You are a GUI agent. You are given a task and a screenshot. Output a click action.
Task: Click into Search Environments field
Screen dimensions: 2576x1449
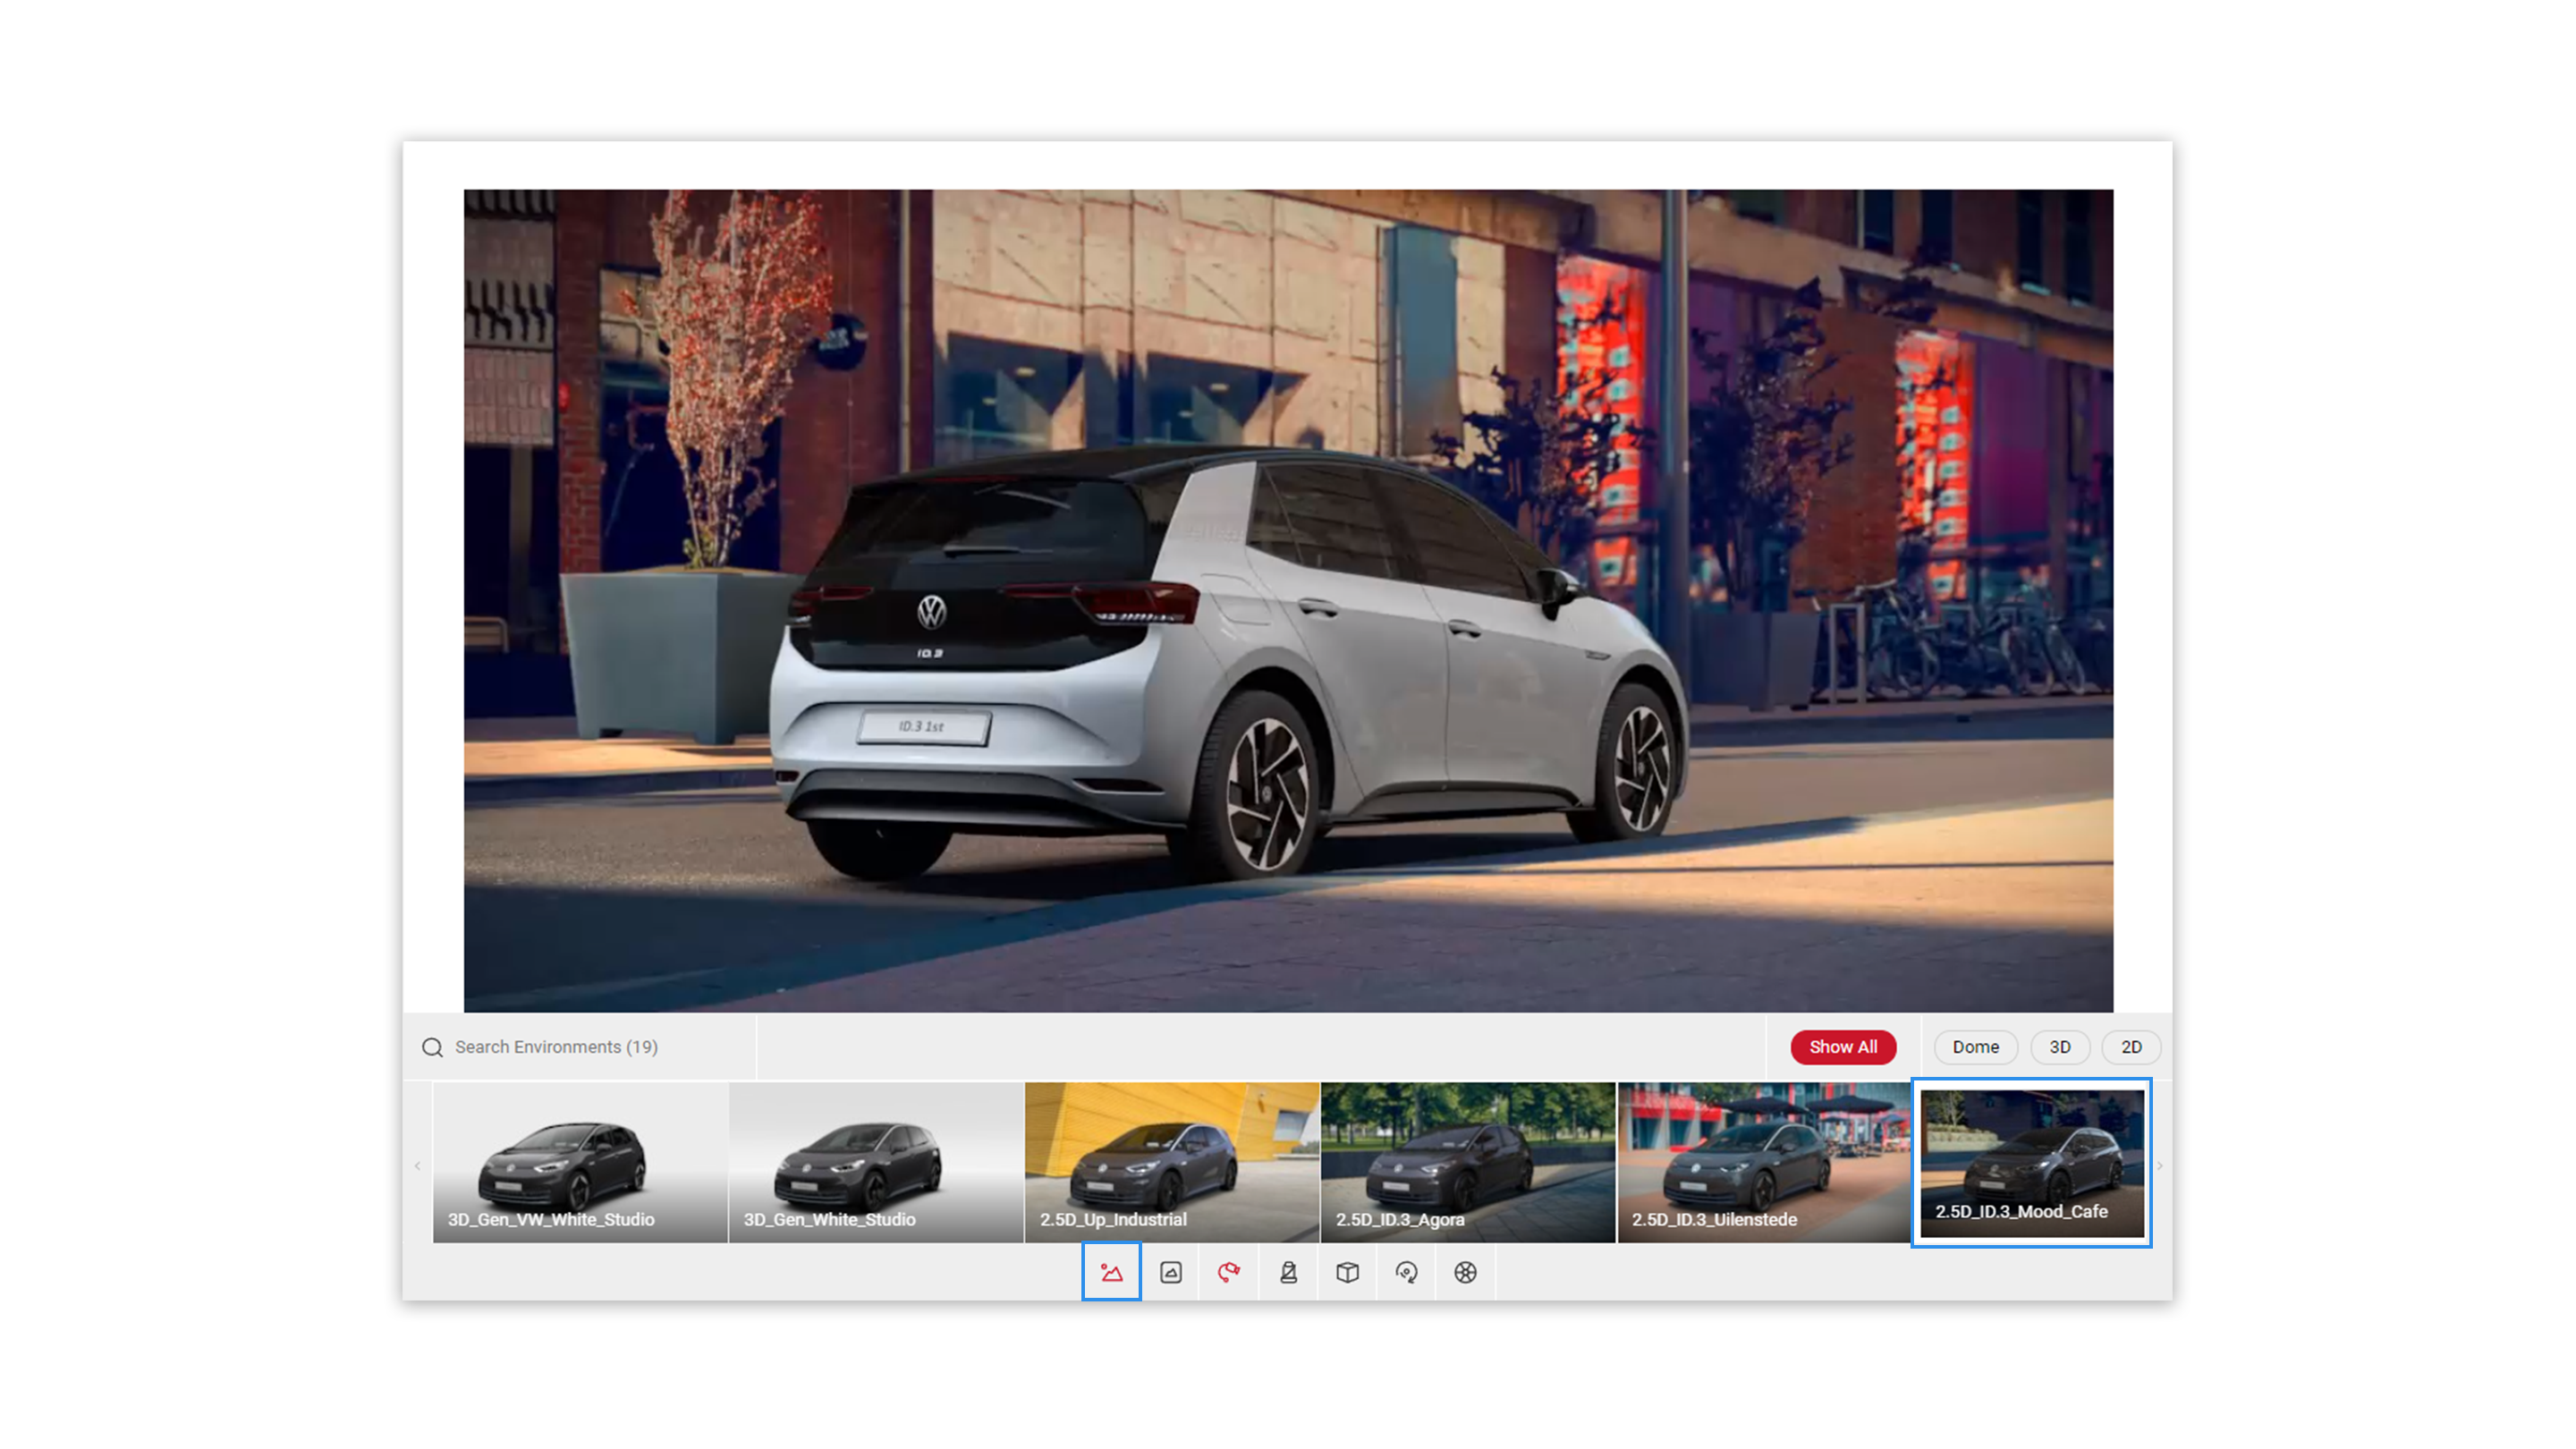[x=580, y=1047]
